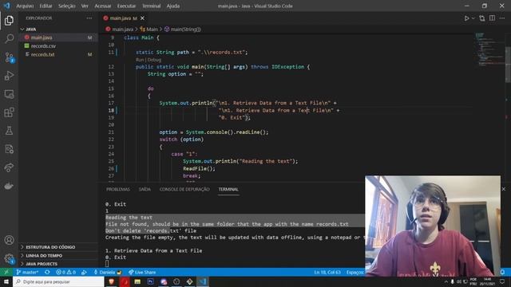The height and width of the screenshot is (287, 511).
Task: Open the Run and Debug view
Action: click(x=9, y=76)
